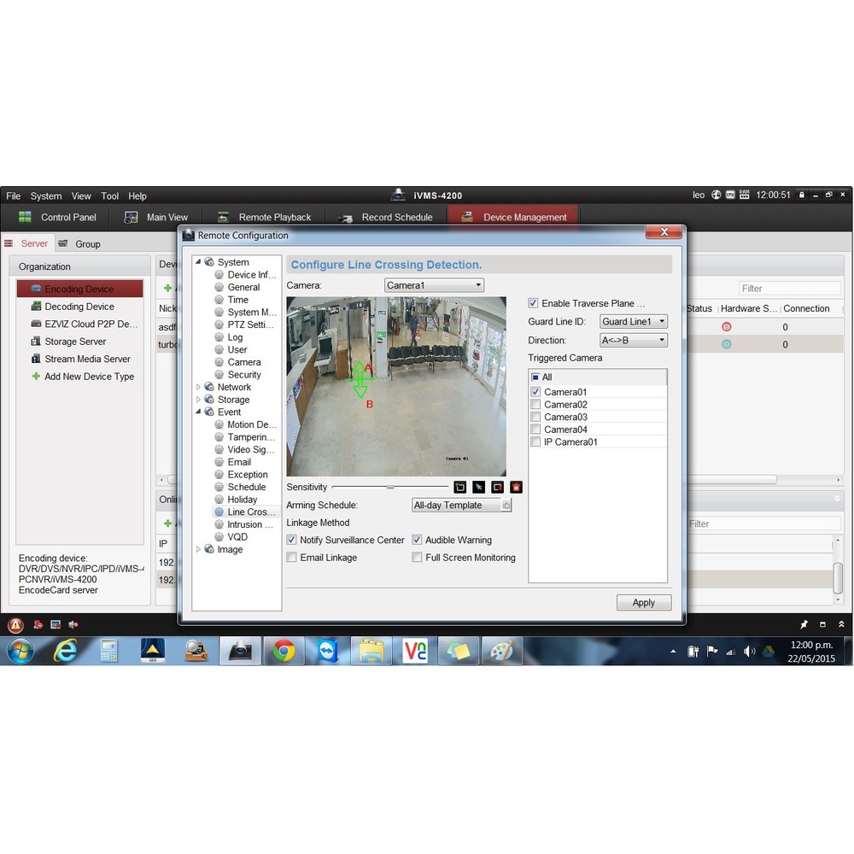Check Camera02 in Triggered Camera list
This screenshot has width=854, height=854.
point(535,404)
